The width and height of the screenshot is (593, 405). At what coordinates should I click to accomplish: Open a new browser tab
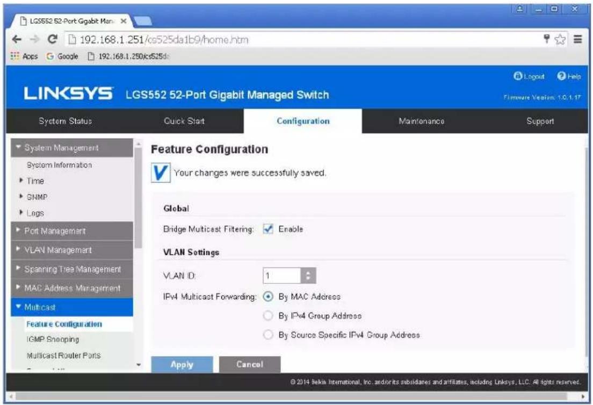pos(143,21)
